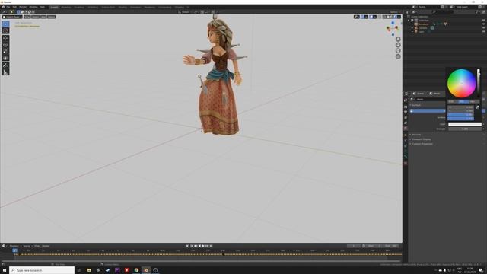Click the viewport zoom gizmo button
Screen dimensions: 487x274
[x=398, y=39]
